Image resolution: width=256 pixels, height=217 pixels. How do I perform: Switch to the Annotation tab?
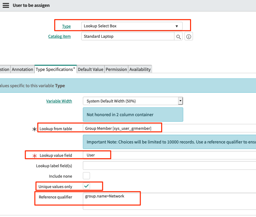pyautogui.click(x=22, y=69)
